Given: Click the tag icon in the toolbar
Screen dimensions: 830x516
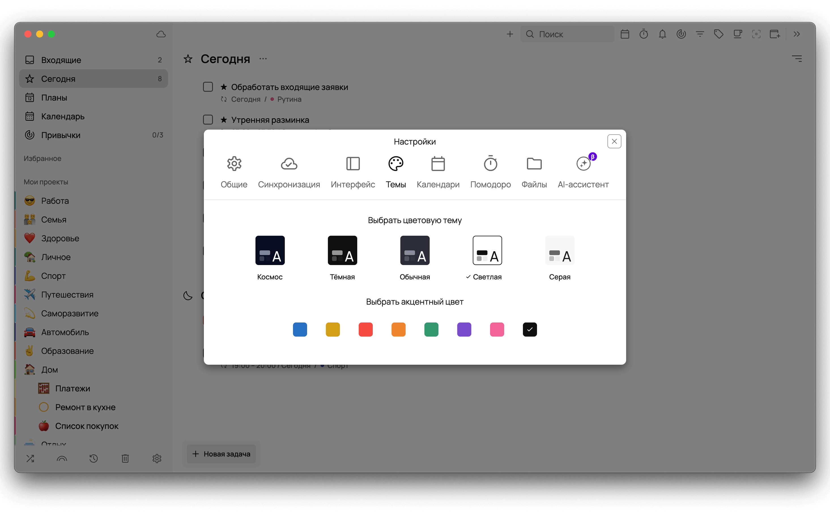Looking at the screenshot, I should coord(718,34).
